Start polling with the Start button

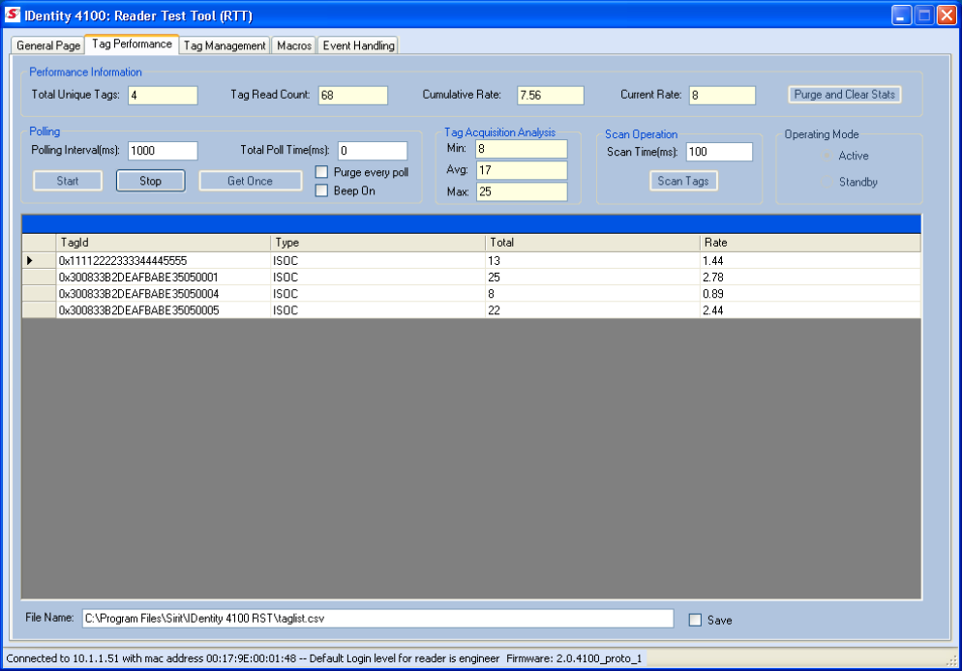click(68, 181)
